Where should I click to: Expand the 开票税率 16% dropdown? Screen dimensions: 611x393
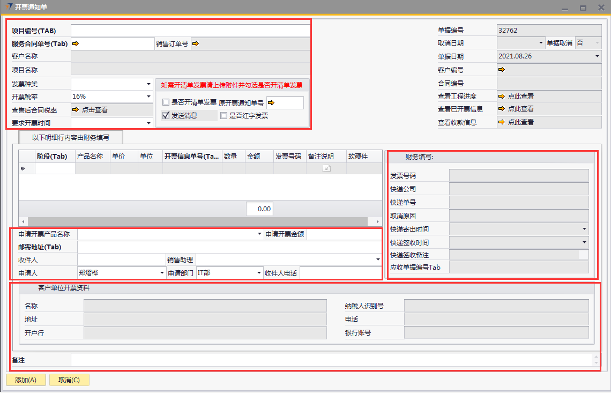(148, 97)
